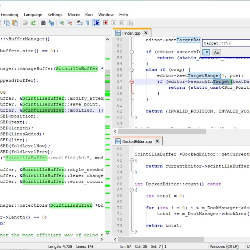Screen dimensions: 250x250
Task: Collapse the fold at Finder.cpp line 55
Action: (x=132, y=70)
